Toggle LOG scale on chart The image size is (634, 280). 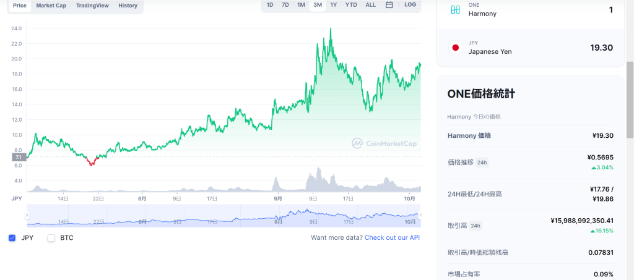point(410,5)
